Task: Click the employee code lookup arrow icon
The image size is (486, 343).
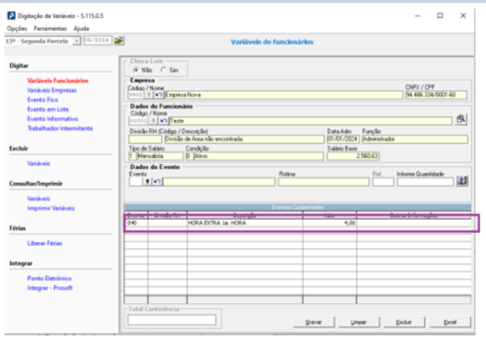Action: click(154, 121)
